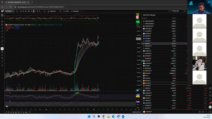Open indicator templates grid icon

[x=60, y=11]
